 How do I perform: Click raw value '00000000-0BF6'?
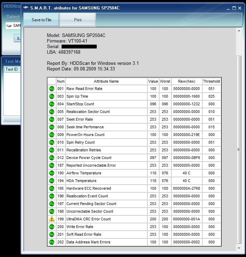[187, 158]
